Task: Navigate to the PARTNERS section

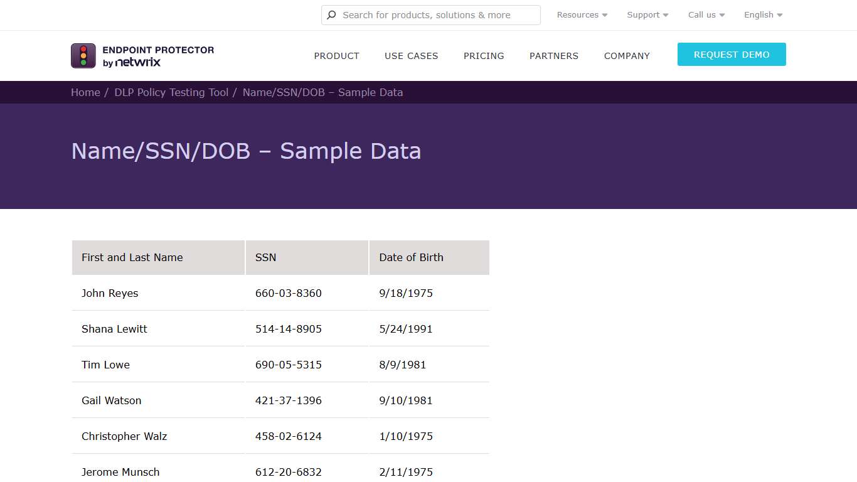Action: 553,56
